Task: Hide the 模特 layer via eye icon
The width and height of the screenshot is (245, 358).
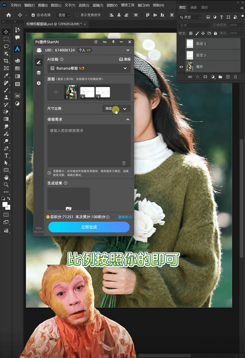Action: coord(181,67)
